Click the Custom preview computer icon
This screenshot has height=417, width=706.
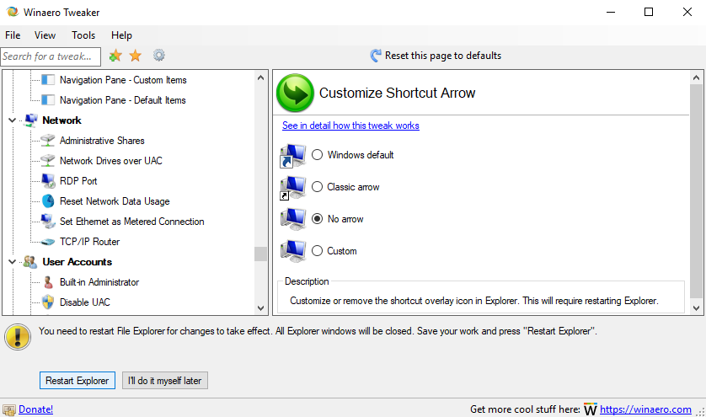coord(292,251)
